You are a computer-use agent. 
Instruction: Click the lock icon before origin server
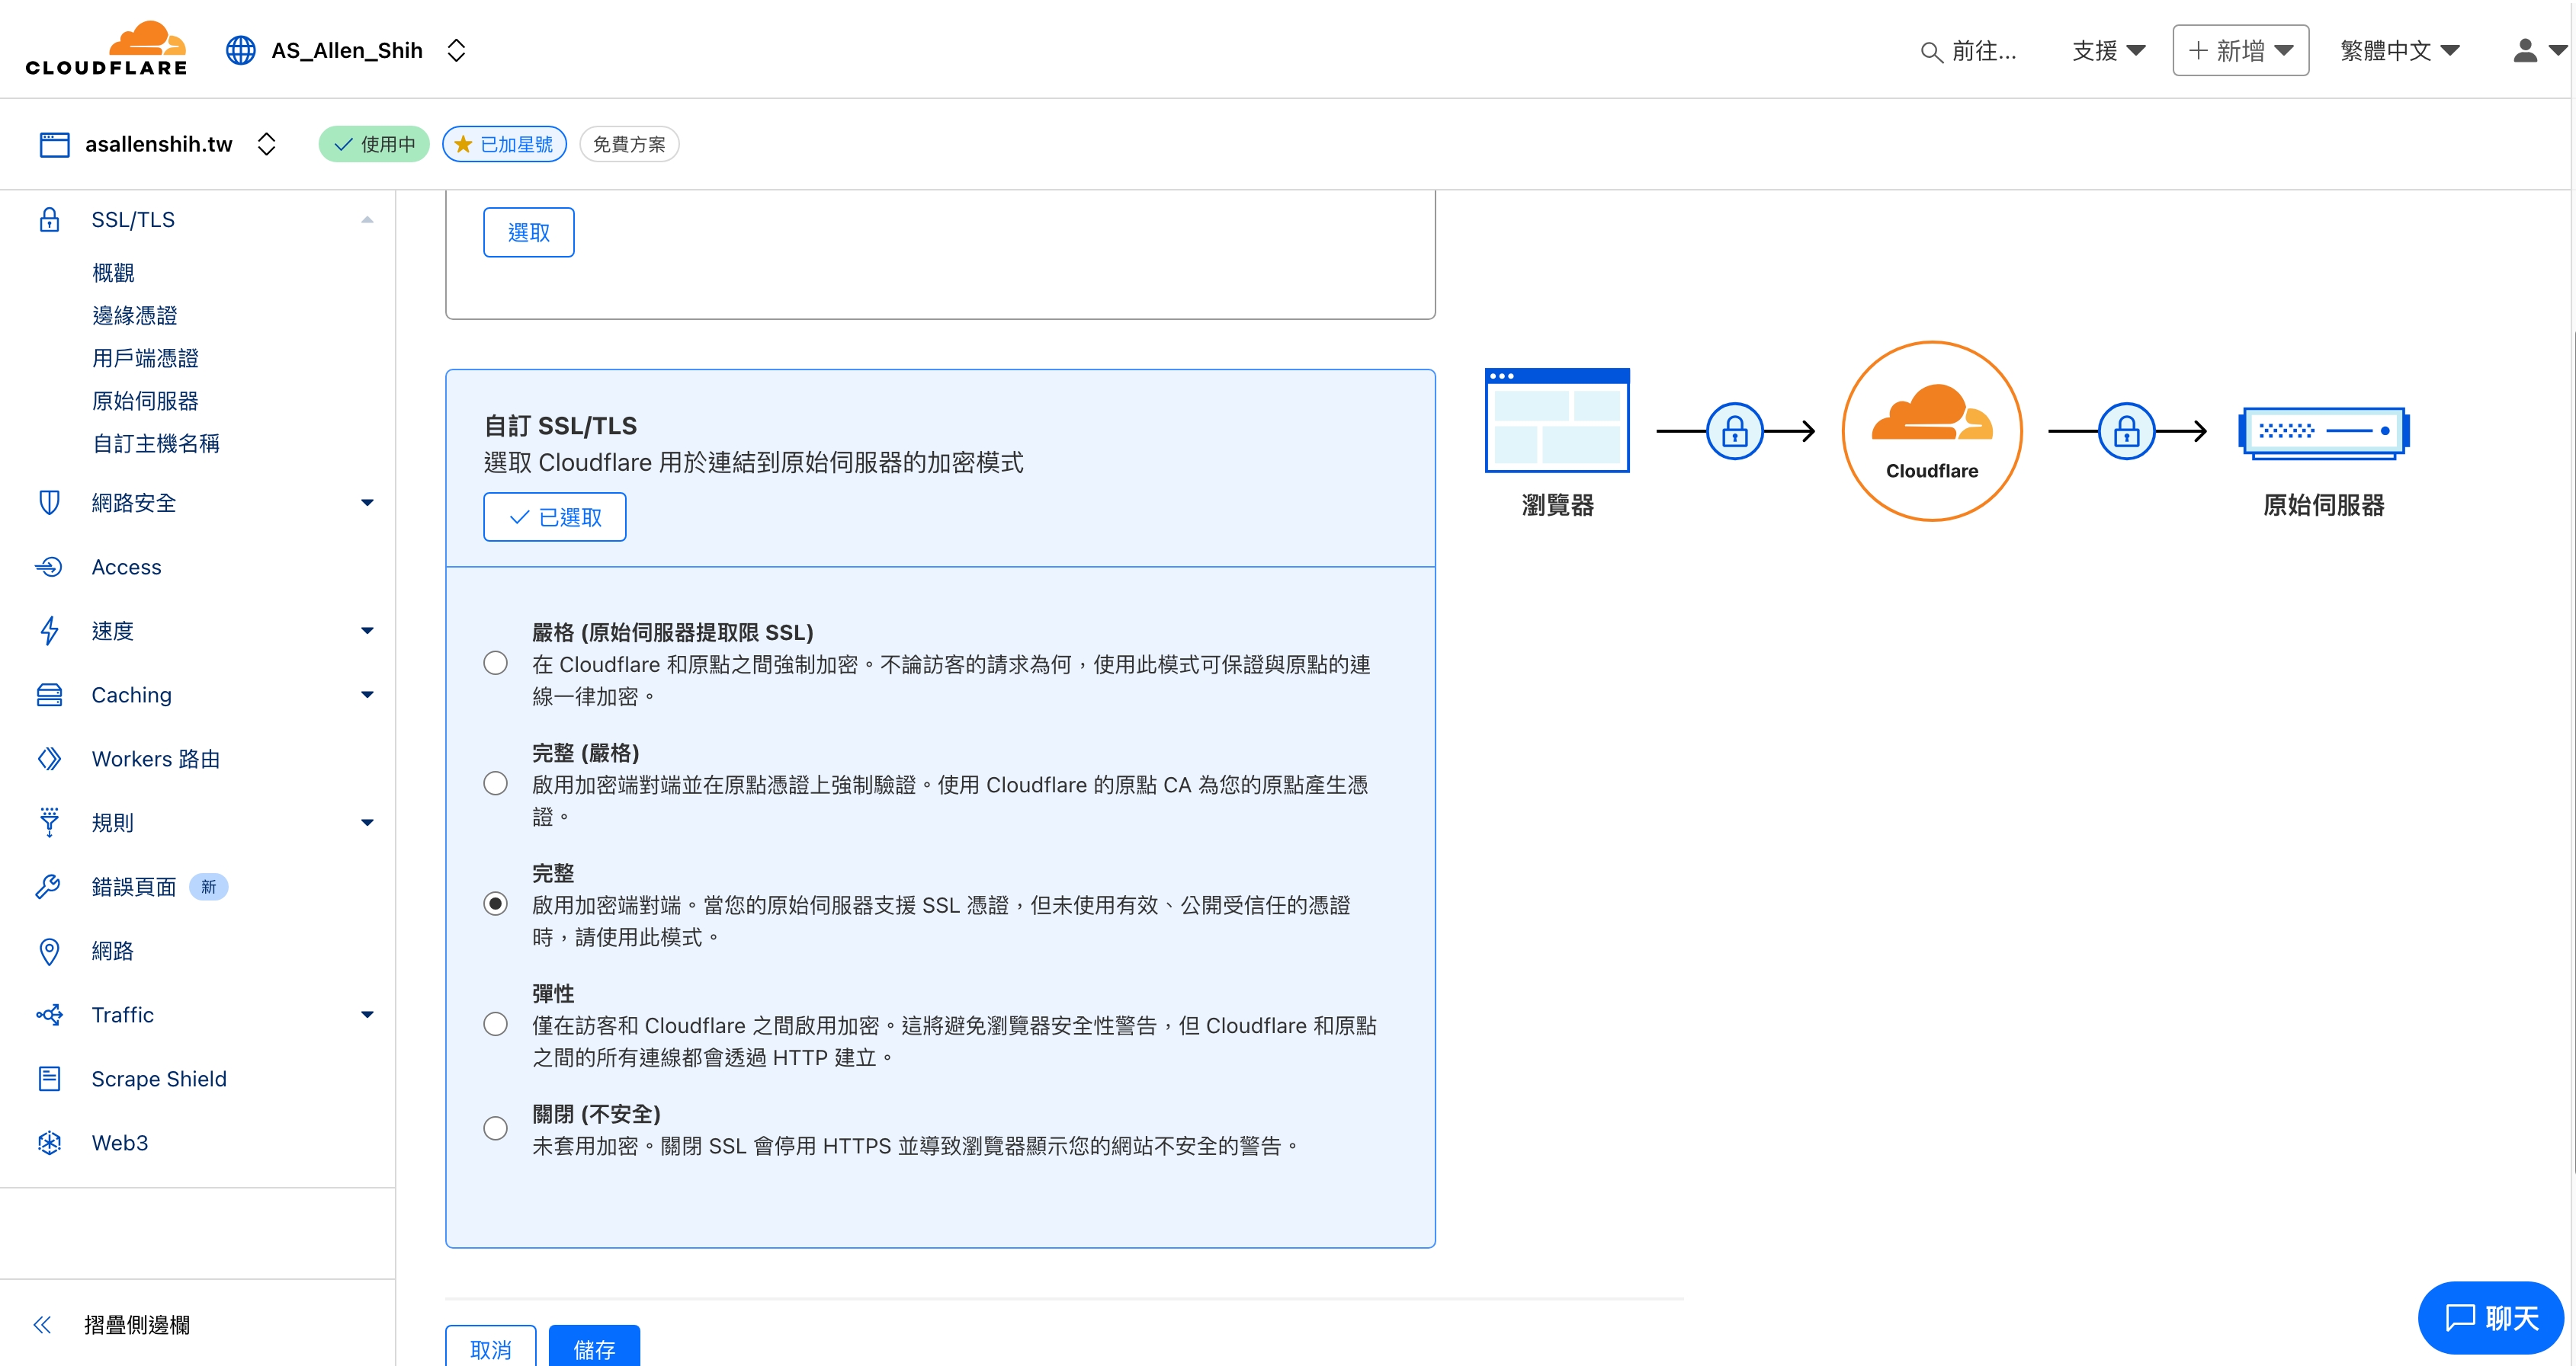[2126, 430]
